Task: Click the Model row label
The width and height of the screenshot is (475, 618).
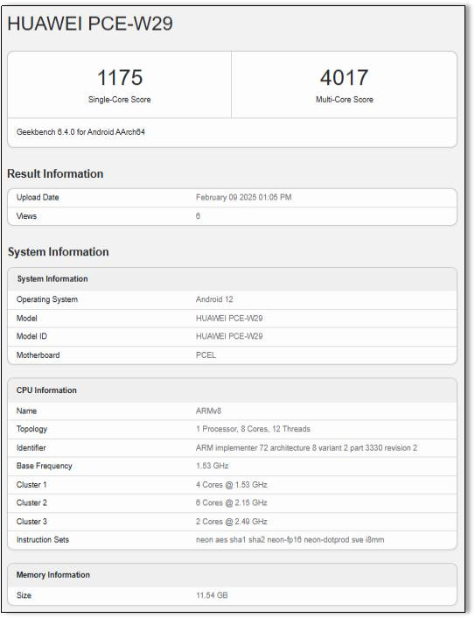Action: [x=27, y=318]
